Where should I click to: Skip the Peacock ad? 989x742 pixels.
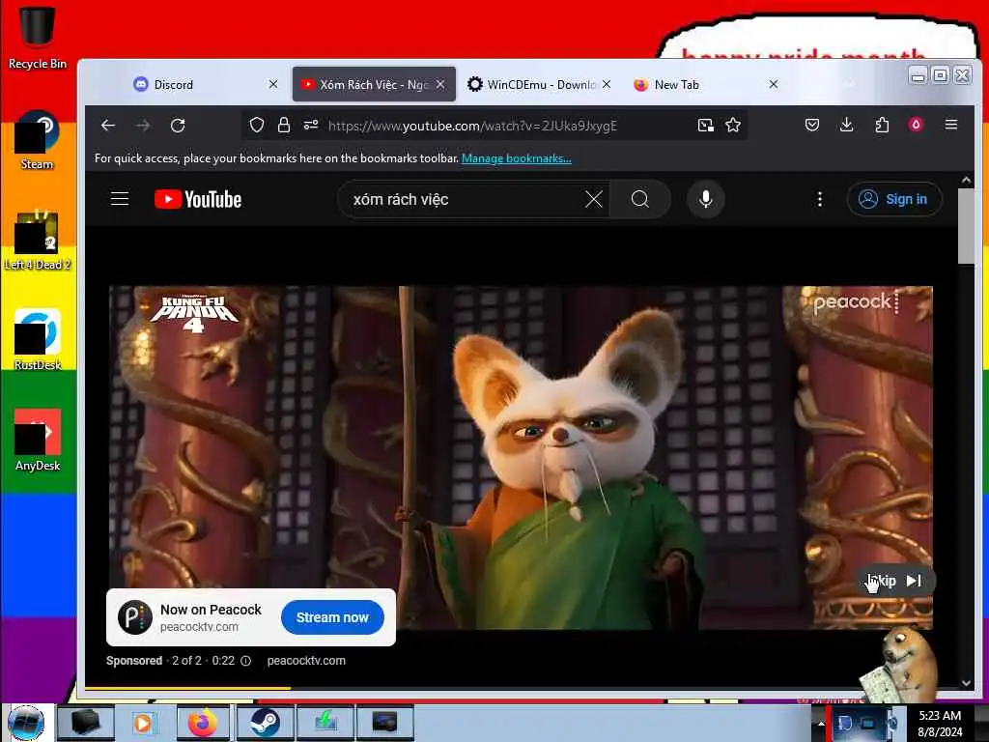point(895,581)
